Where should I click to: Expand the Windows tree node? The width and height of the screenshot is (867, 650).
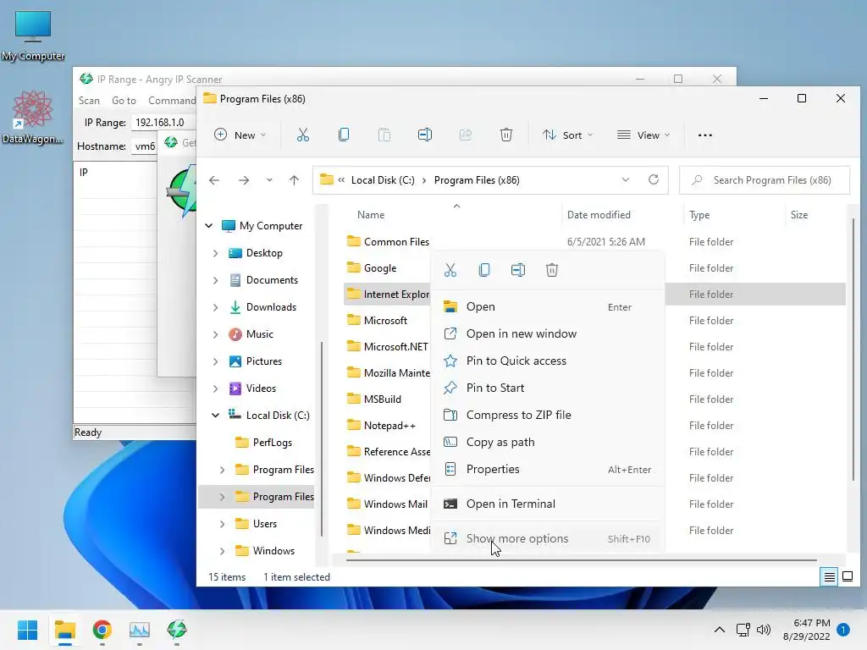pos(223,551)
